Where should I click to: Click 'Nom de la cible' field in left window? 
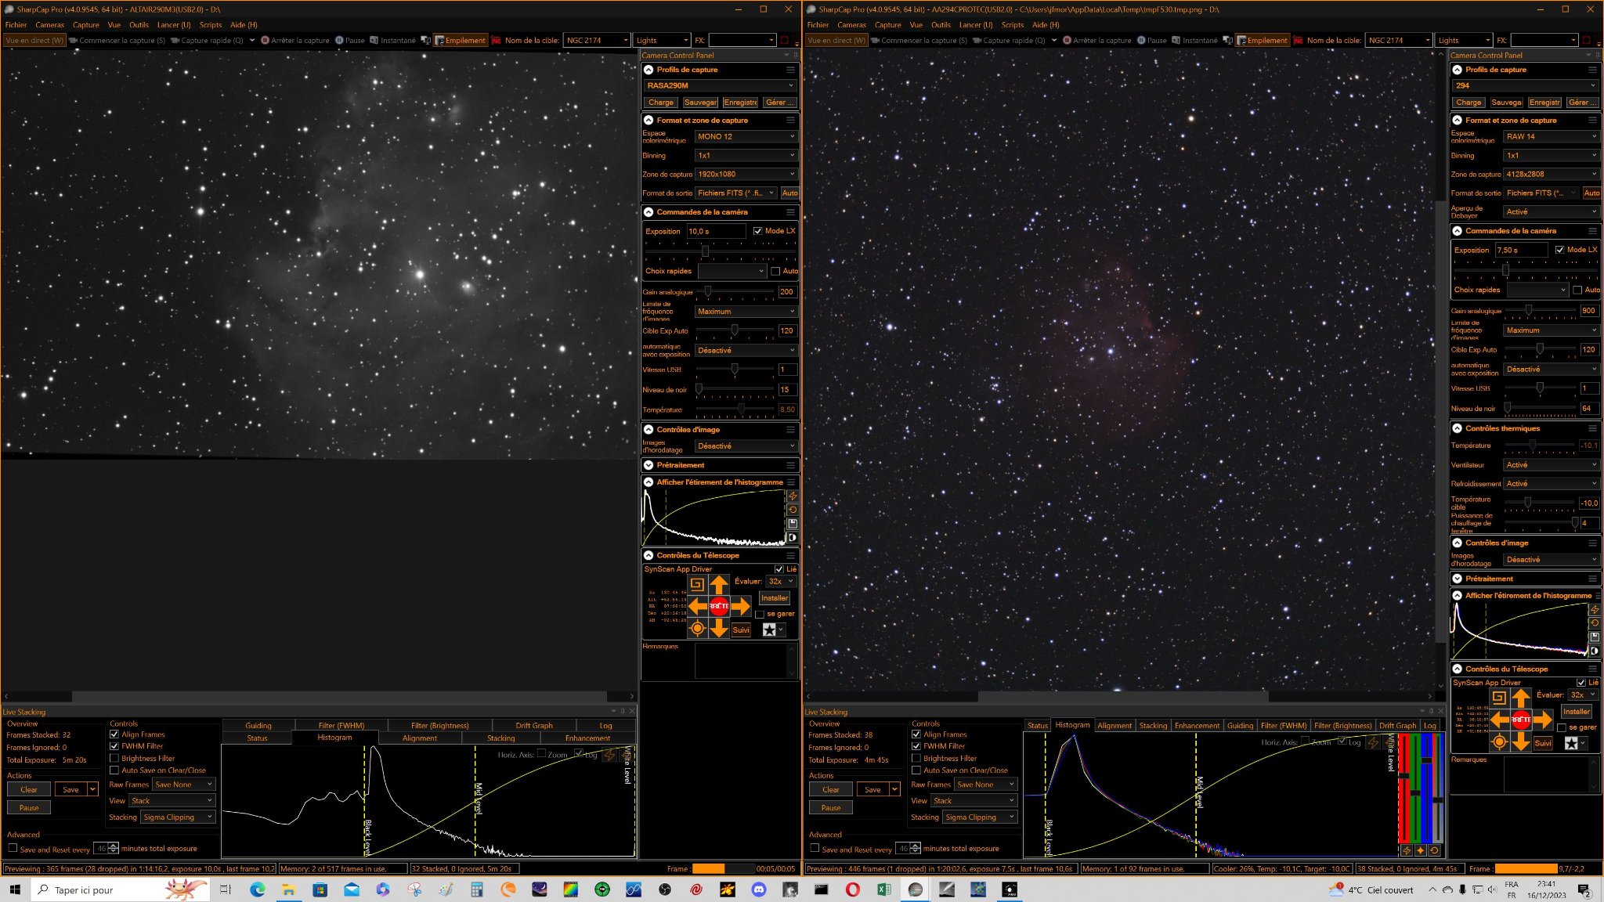tap(596, 40)
